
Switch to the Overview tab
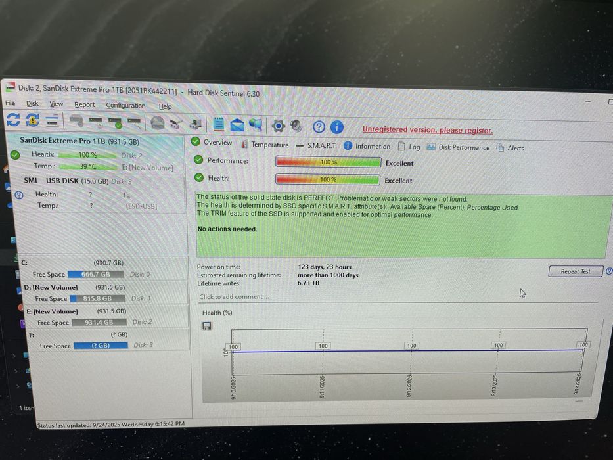(x=212, y=142)
